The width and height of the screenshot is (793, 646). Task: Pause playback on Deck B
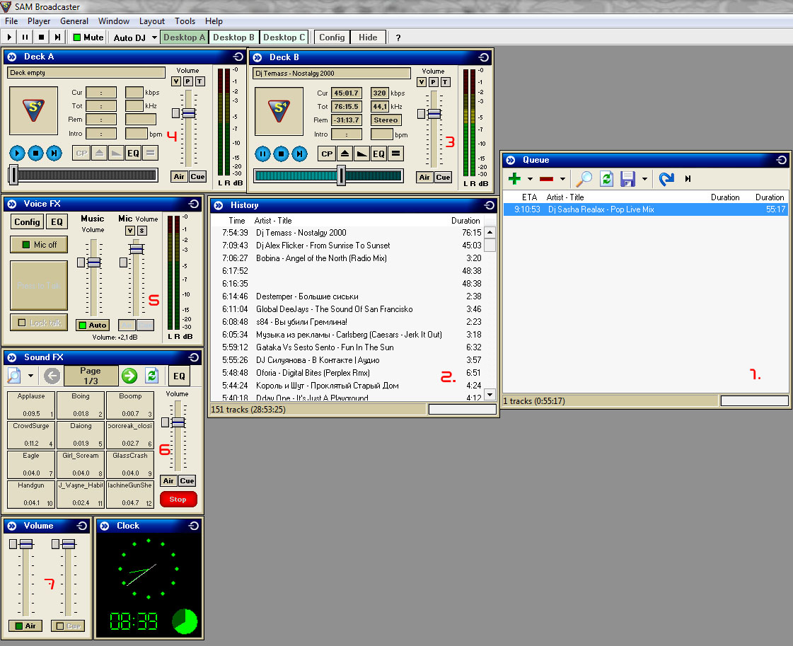coord(262,154)
